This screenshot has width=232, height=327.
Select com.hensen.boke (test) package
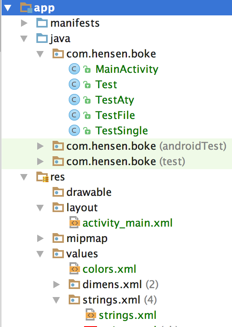119,161
